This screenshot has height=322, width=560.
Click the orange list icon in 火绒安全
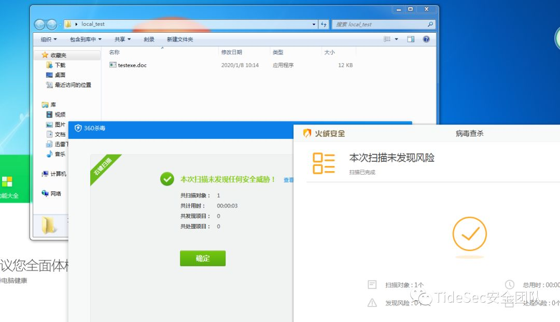point(324,163)
